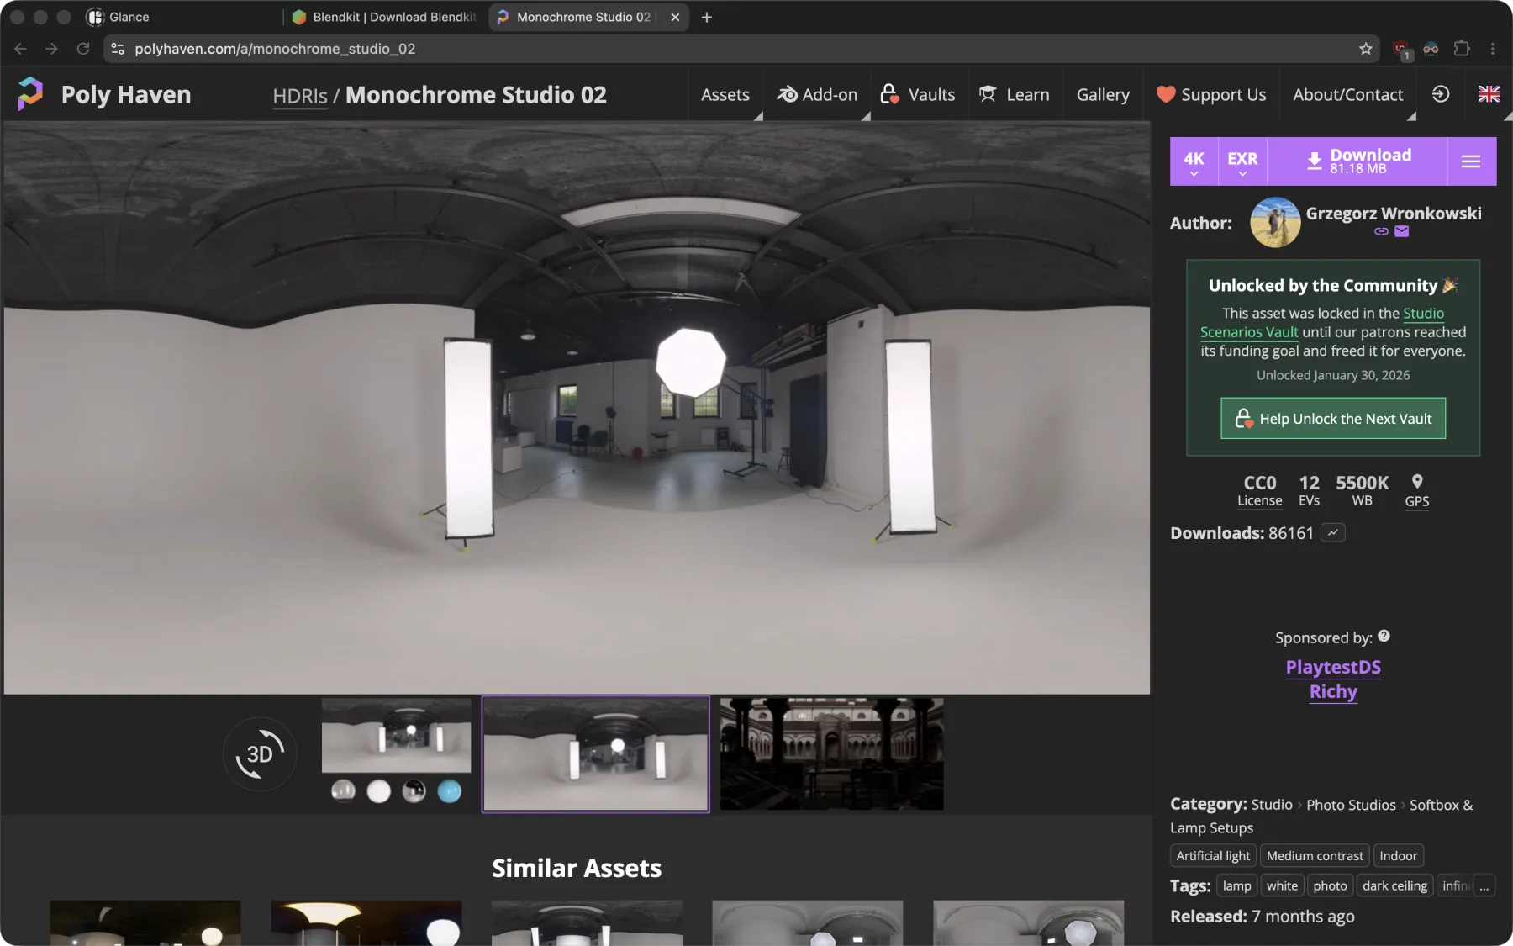The width and height of the screenshot is (1513, 946).
Task: Expand the Assets navigation menu
Action: [725, 94]
